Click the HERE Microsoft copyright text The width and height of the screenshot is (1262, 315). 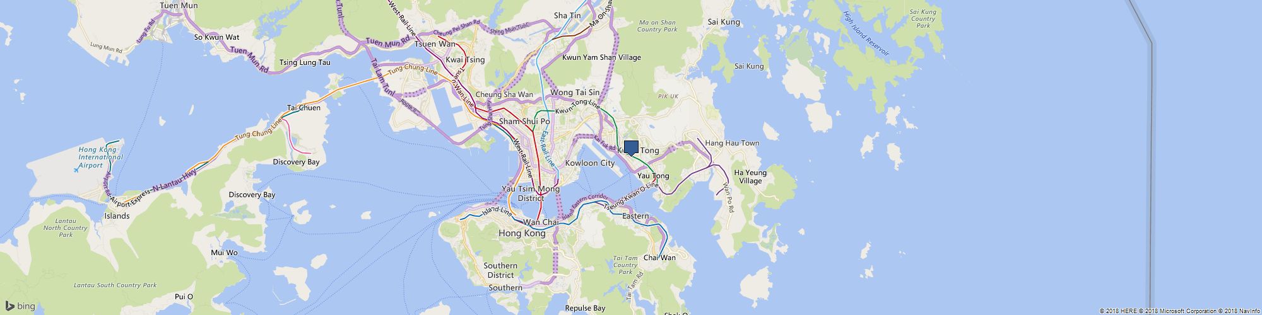1179,311
